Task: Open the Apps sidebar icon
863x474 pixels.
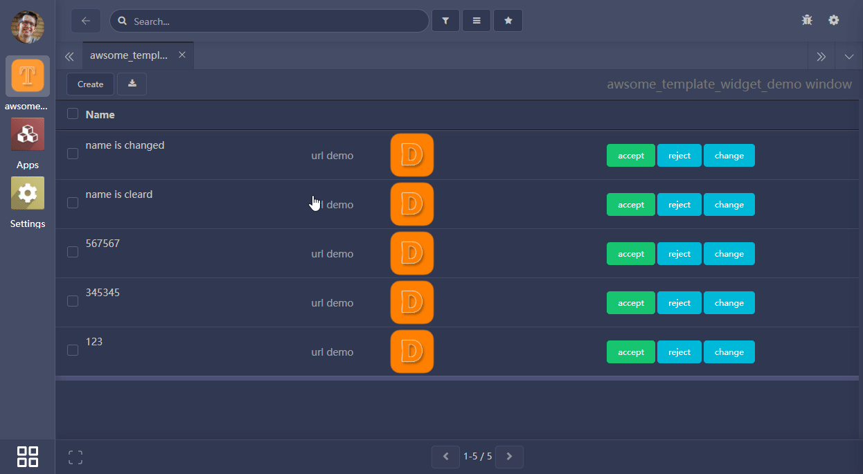Action: tap(28, 134)
